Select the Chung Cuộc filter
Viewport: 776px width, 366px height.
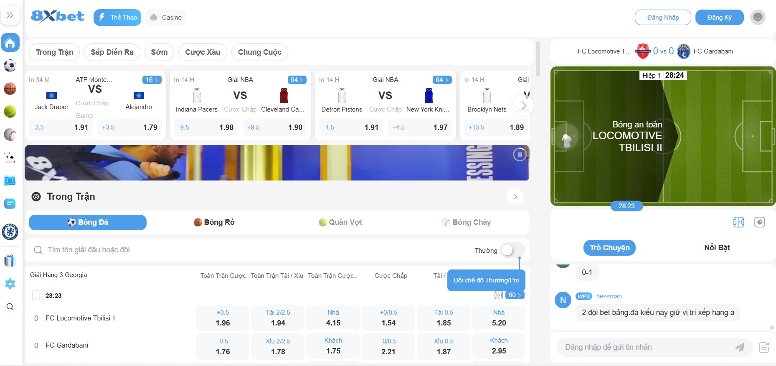click(x=259, y=52)
